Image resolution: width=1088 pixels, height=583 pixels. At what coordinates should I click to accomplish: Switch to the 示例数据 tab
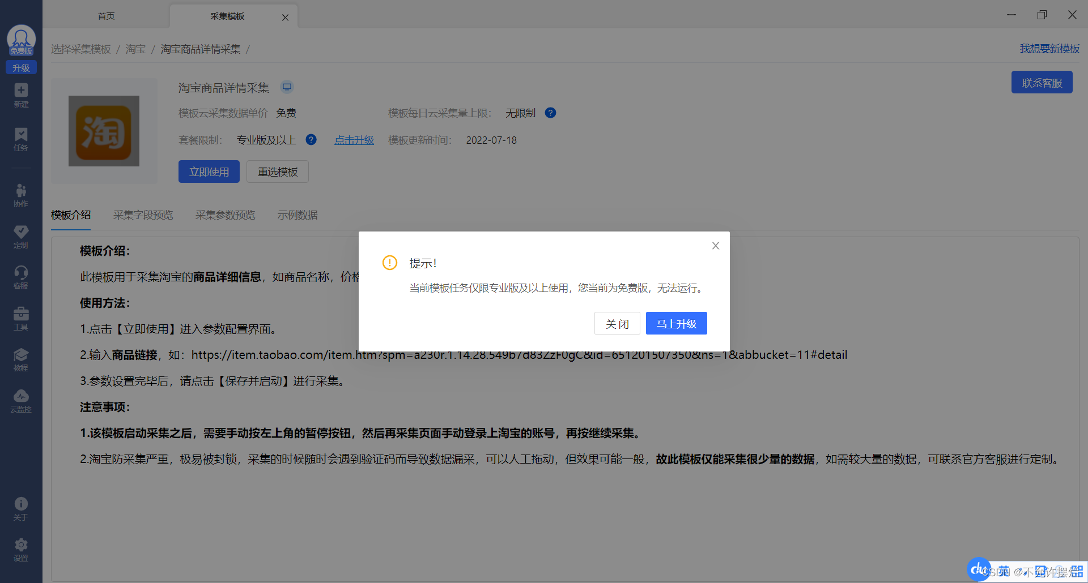[297, 215]
